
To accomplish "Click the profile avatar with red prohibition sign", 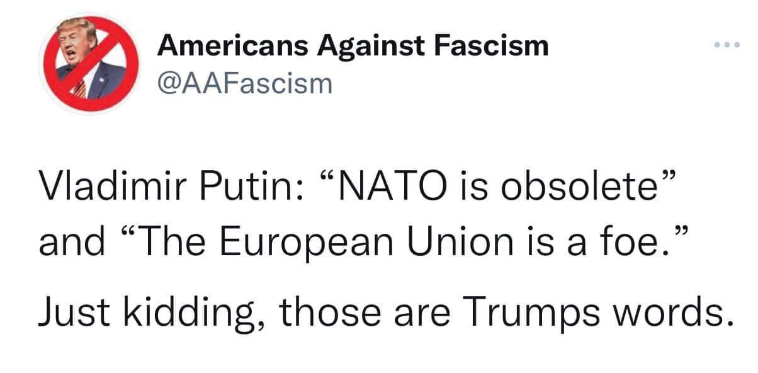I will point(89,64).
